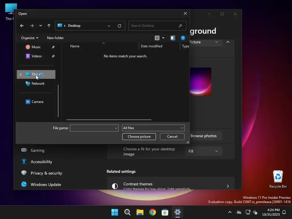Click the OneDrive tray icon
The width and height of the screenshot is (292, 219).
coord(239,212)
